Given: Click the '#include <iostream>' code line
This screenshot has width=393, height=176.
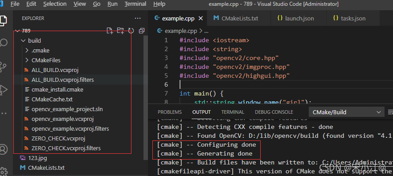Looking at the screenshot, I should (214, 40).
